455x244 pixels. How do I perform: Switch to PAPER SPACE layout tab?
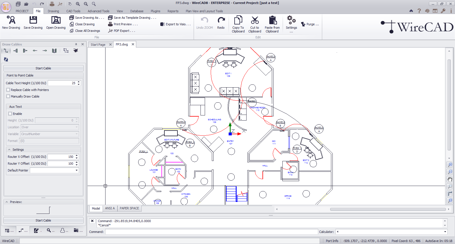click(129, 208)
